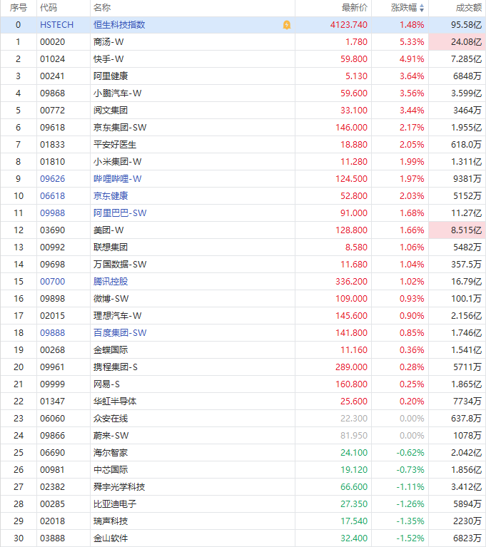The height and width of the screenshot is (547, 486).
Task: Select 海尔智家 in the list
Action: coord(111,452)
